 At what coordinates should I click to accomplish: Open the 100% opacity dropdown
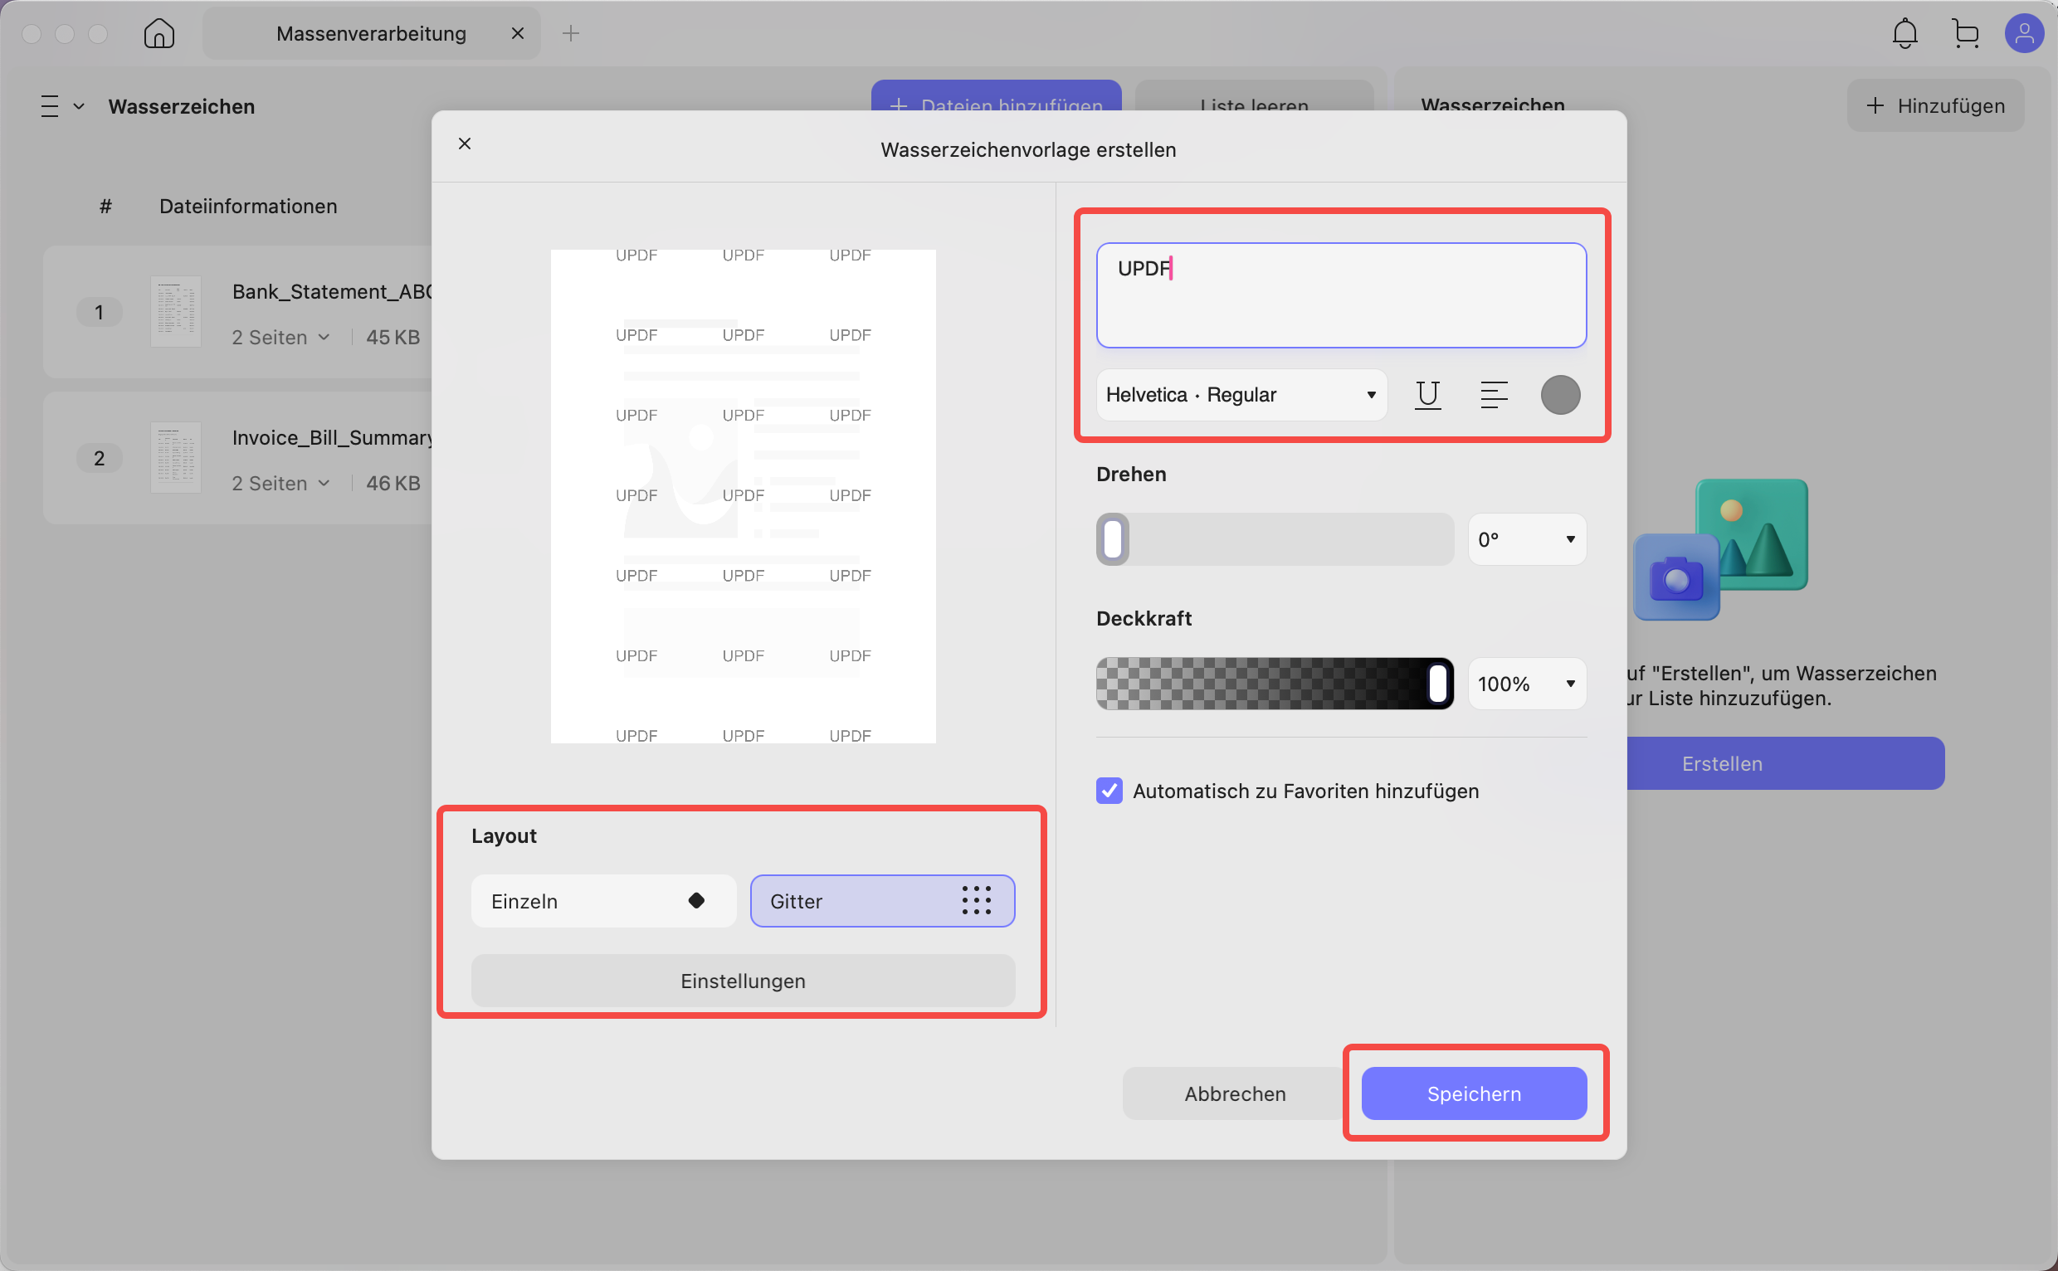1527,684
